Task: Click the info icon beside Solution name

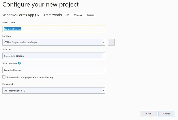Action: pos(19,63)
